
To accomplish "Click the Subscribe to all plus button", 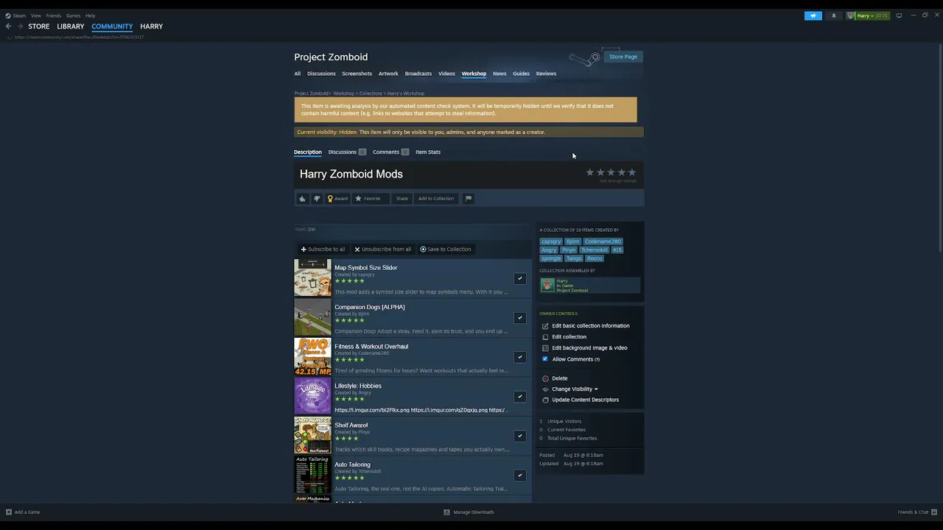I will pyautogui.click(x=323, y=250).
